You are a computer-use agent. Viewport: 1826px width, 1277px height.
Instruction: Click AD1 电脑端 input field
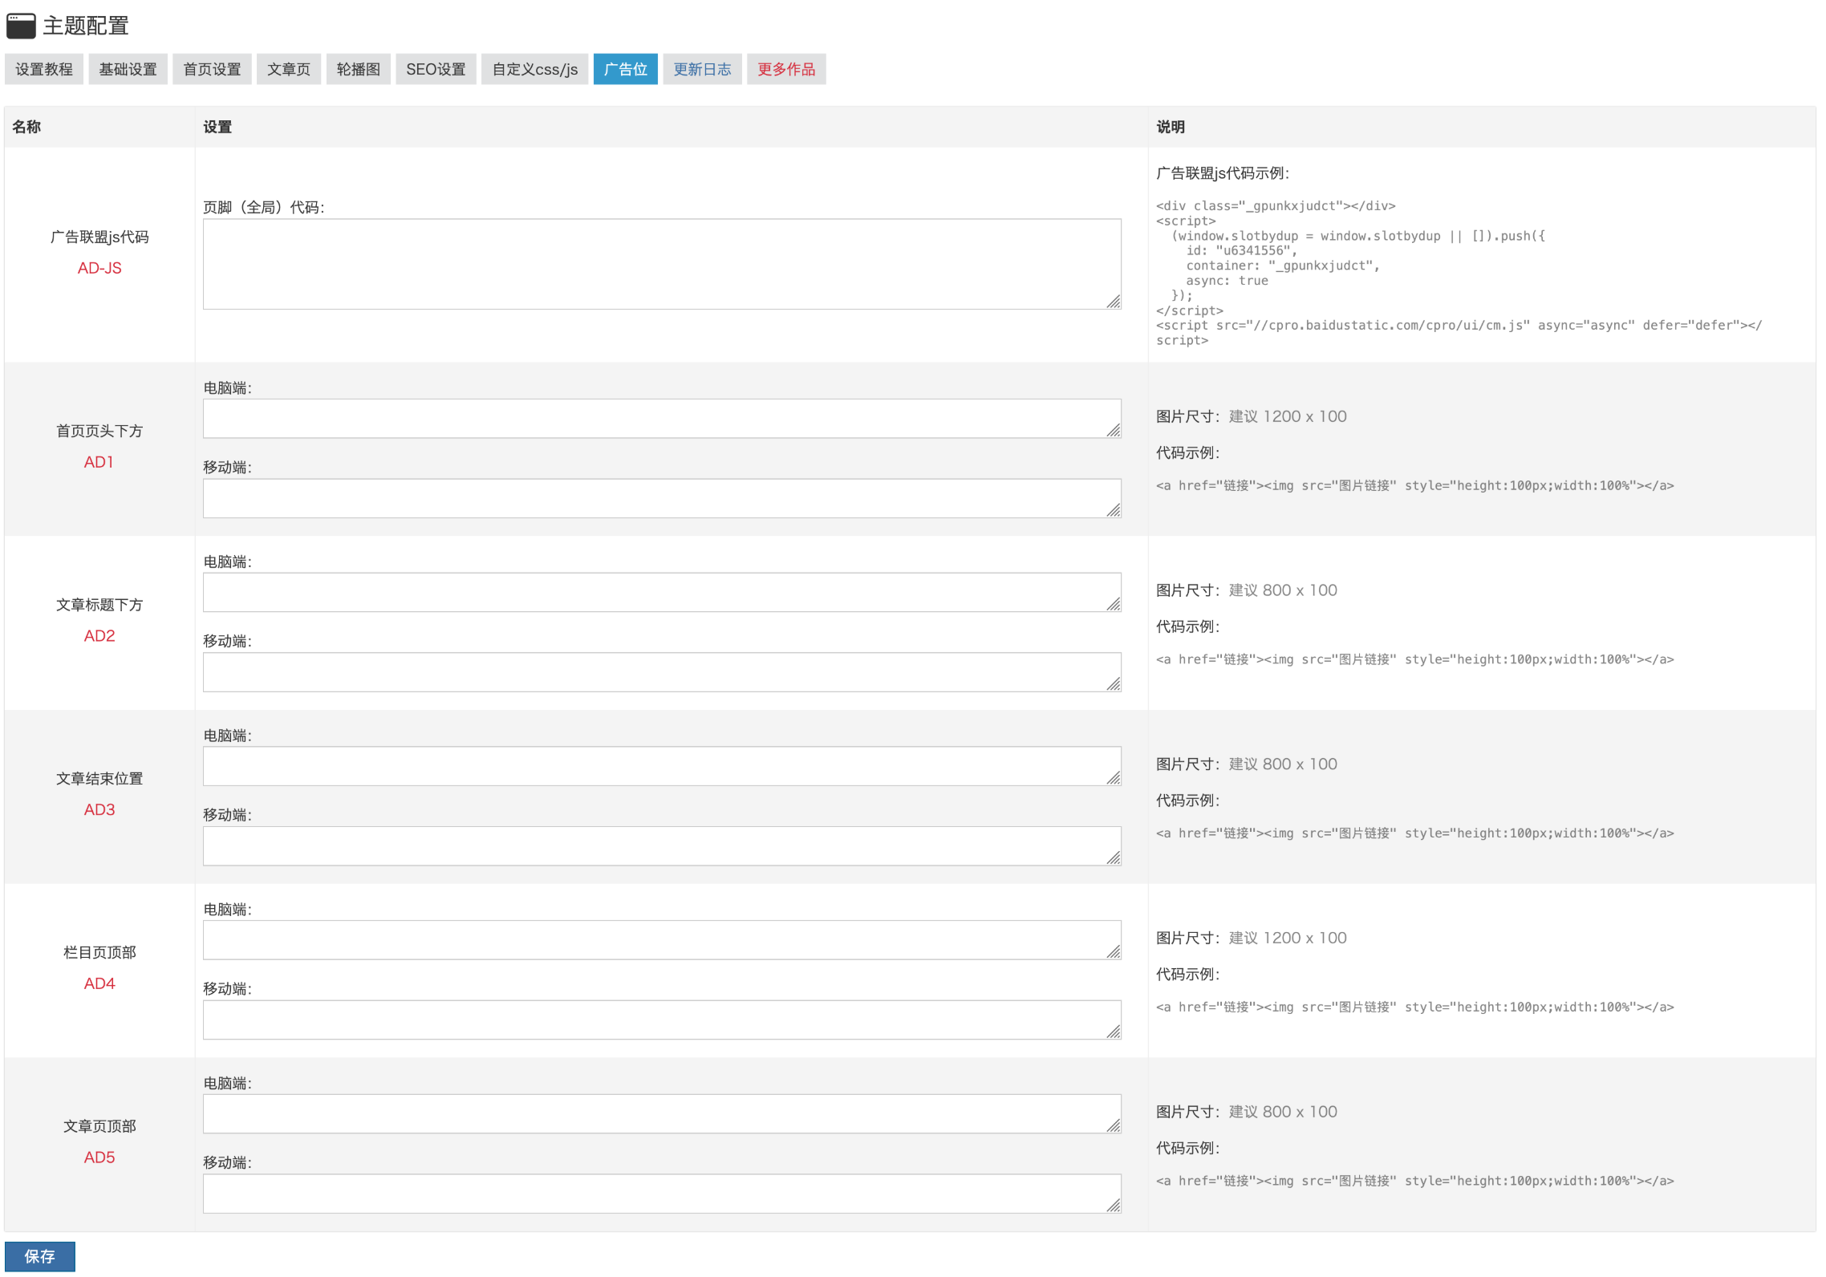(x=661, y=419)
